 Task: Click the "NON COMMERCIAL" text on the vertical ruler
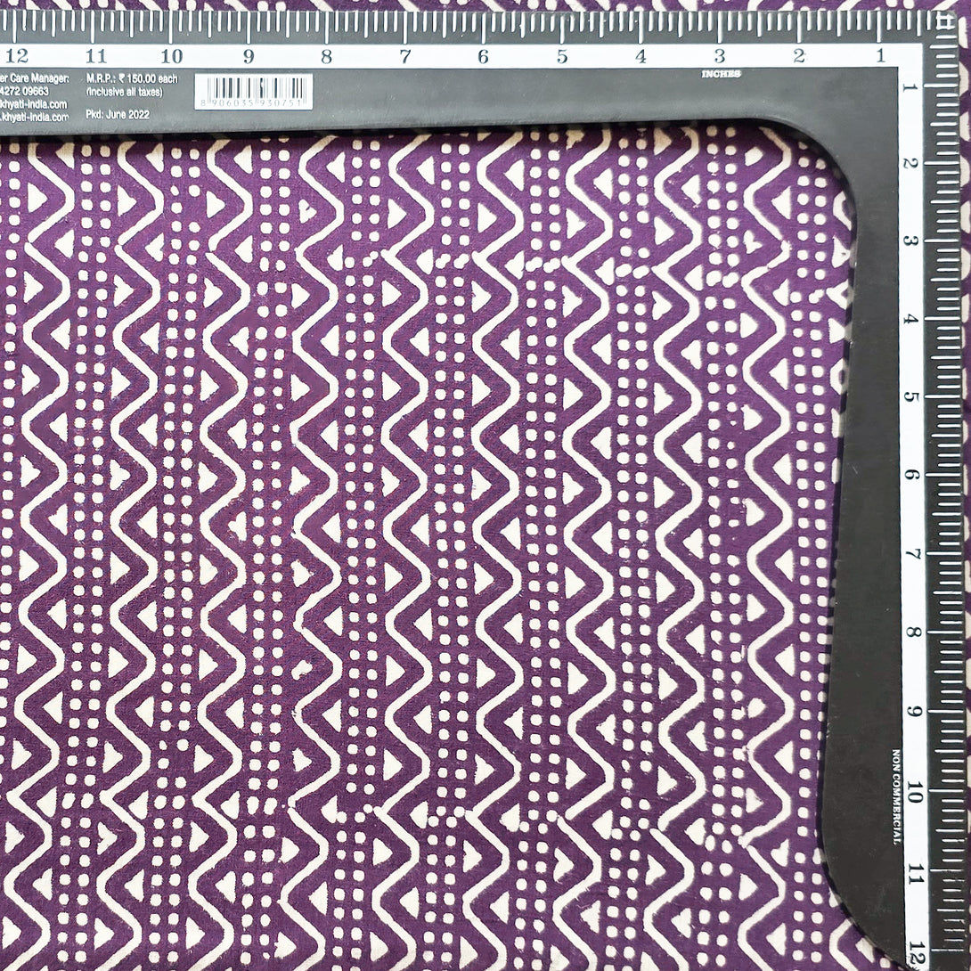tap(895, 797)
